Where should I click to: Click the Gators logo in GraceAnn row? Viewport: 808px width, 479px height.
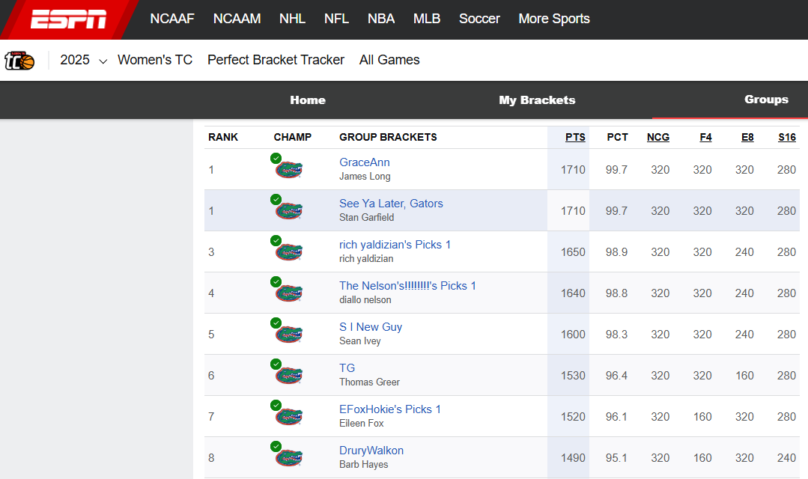(x=288, y=169)
